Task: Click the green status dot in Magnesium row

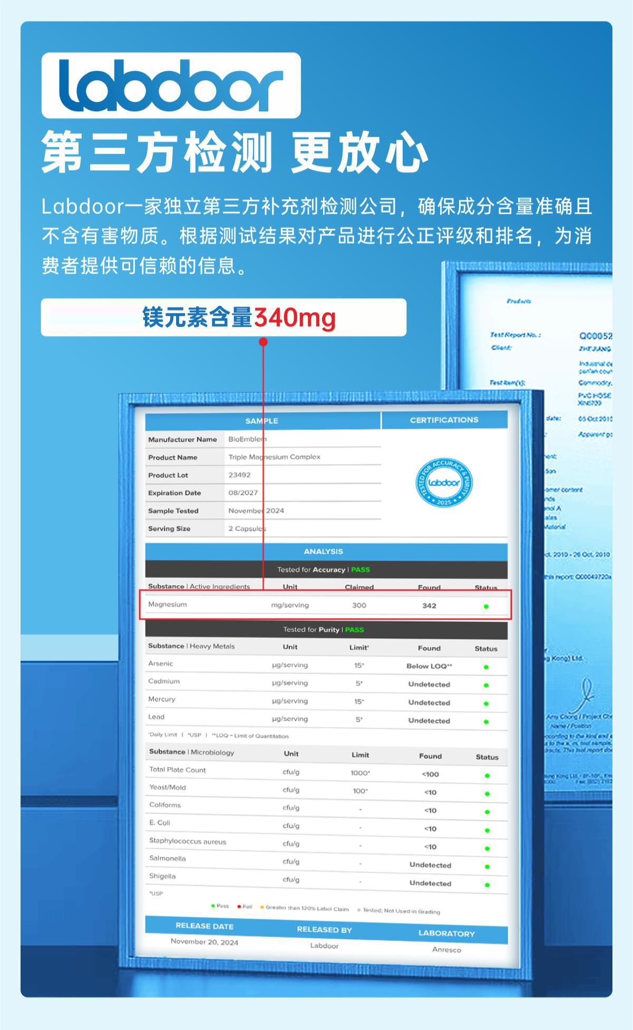Action: coord(486,607)
